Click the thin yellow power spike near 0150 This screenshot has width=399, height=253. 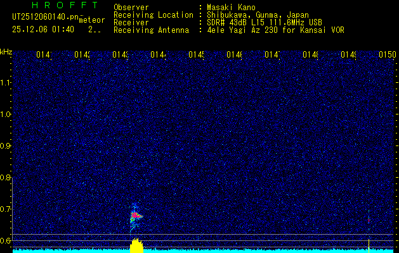click(369, 245)
